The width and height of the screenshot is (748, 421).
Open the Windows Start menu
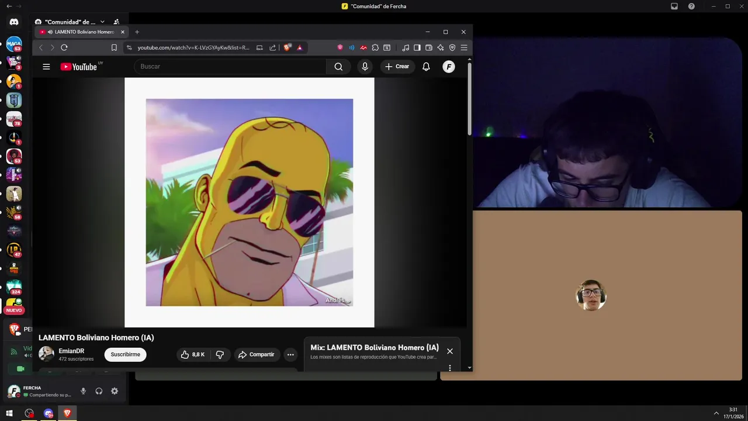tap(9, 413)
